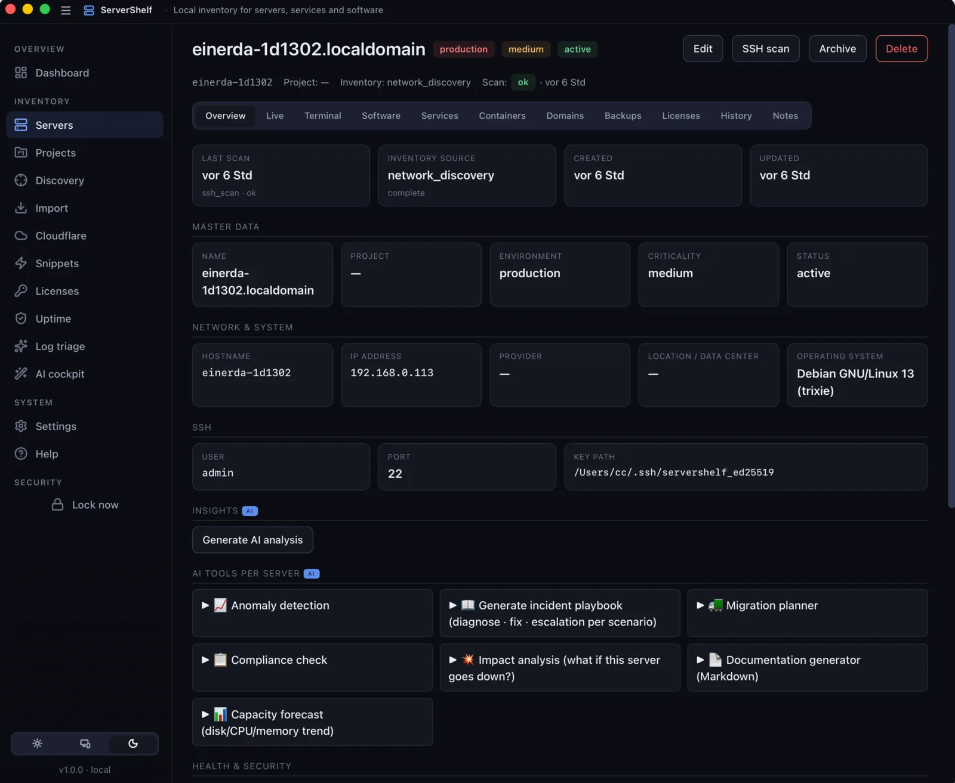
Task: Click the AI cockpit wand icon
Action: 21,374
